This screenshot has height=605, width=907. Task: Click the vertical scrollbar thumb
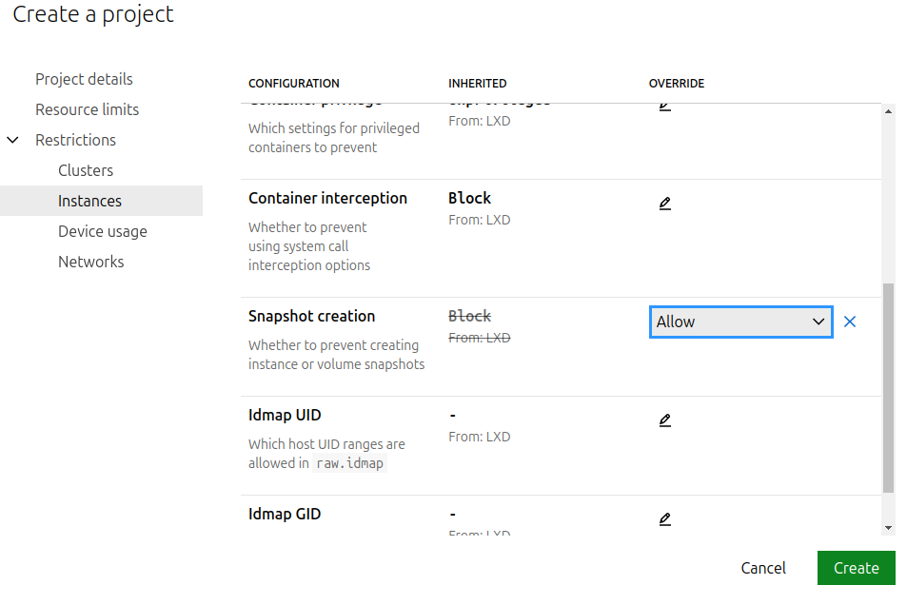pyautogui.click(x=888, y=388)
